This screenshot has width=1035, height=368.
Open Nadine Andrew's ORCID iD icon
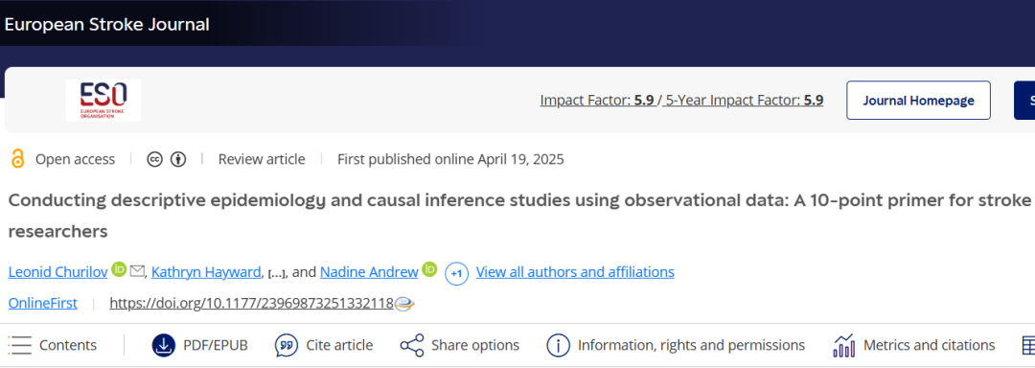(429, 269)
